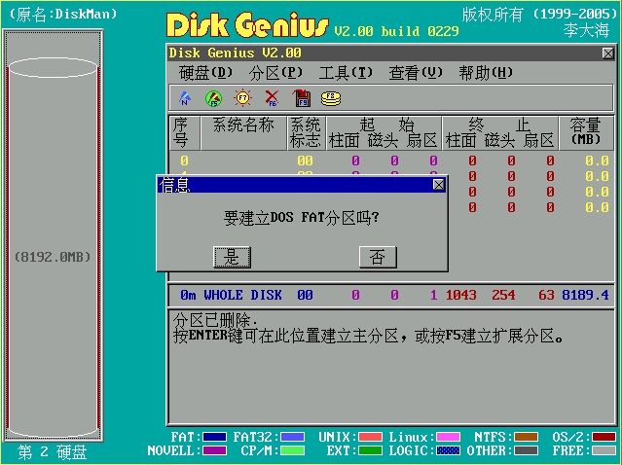Image resolution: width=622 pixels, height=465 pixels.
Task: Click the yellow stacked disks icon
Action: pos(331,97)
